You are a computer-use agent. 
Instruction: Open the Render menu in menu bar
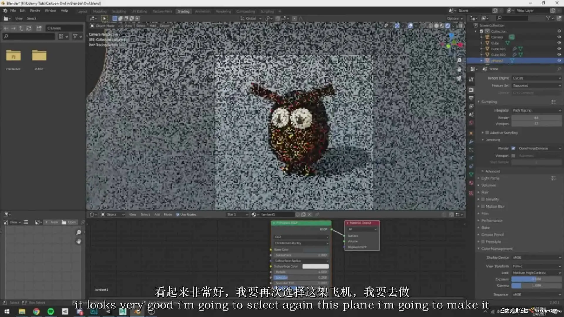click(35, 11)
